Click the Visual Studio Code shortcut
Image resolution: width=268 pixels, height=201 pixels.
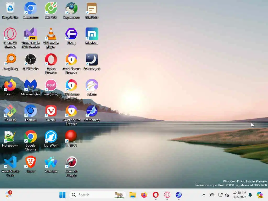(x=10, y=166)
